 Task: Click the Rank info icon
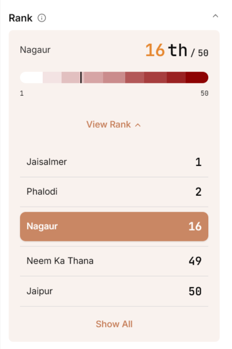click(42, 18)
